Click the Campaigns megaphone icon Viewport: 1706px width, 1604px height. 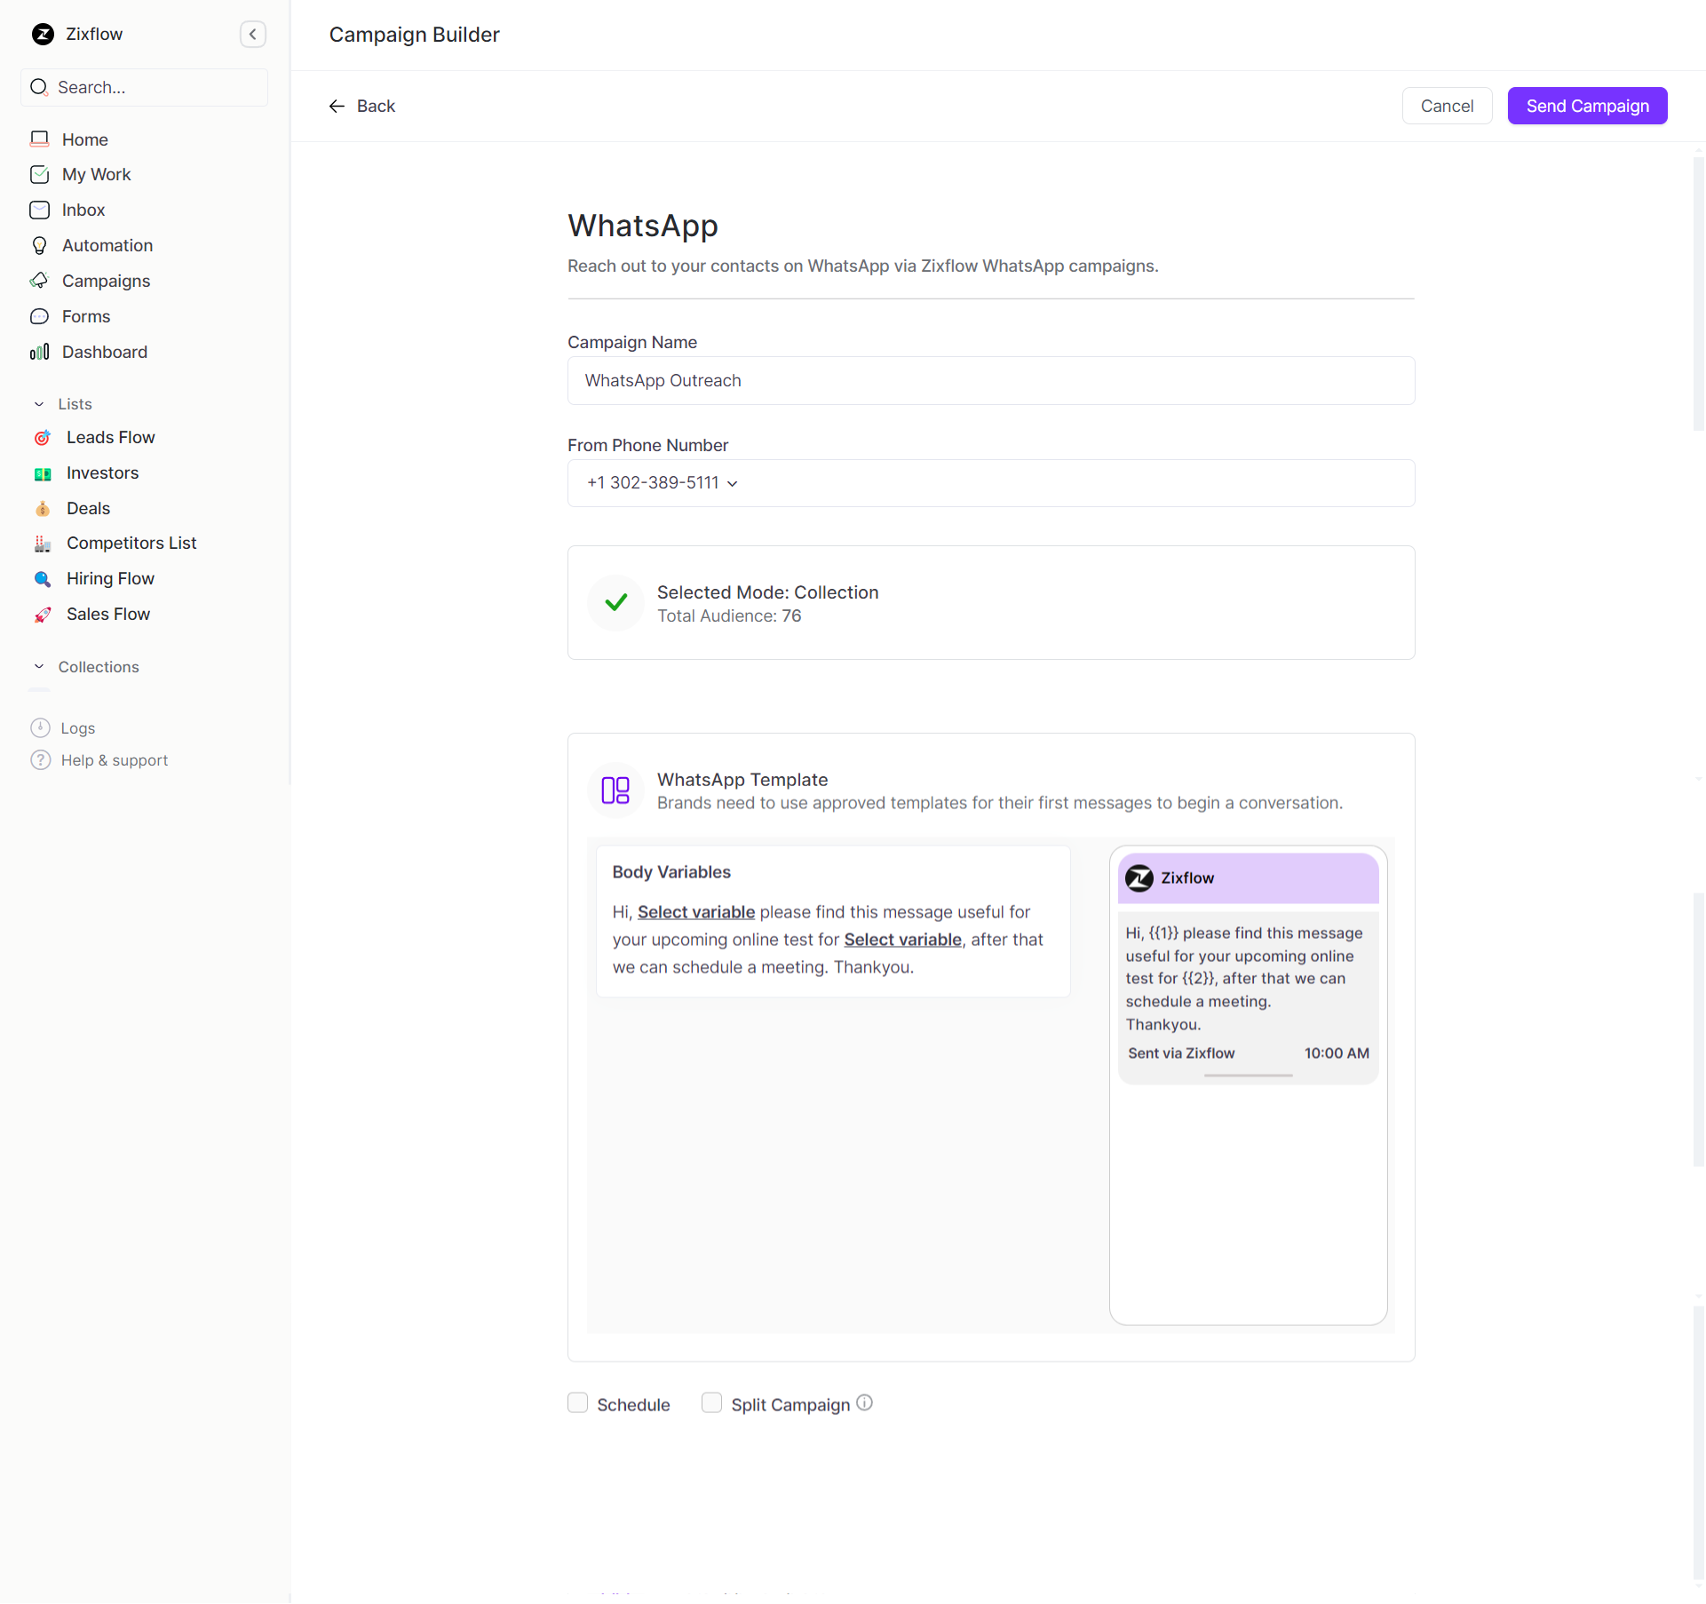click(x=40, y=282)
